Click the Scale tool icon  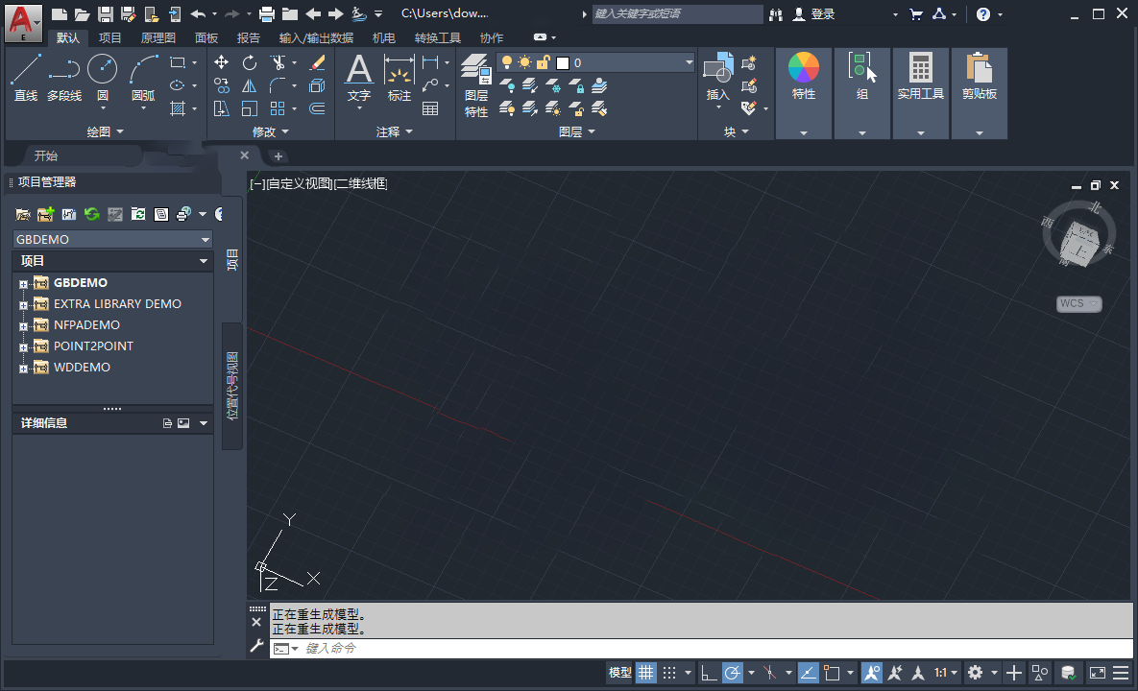click(249, 108)
